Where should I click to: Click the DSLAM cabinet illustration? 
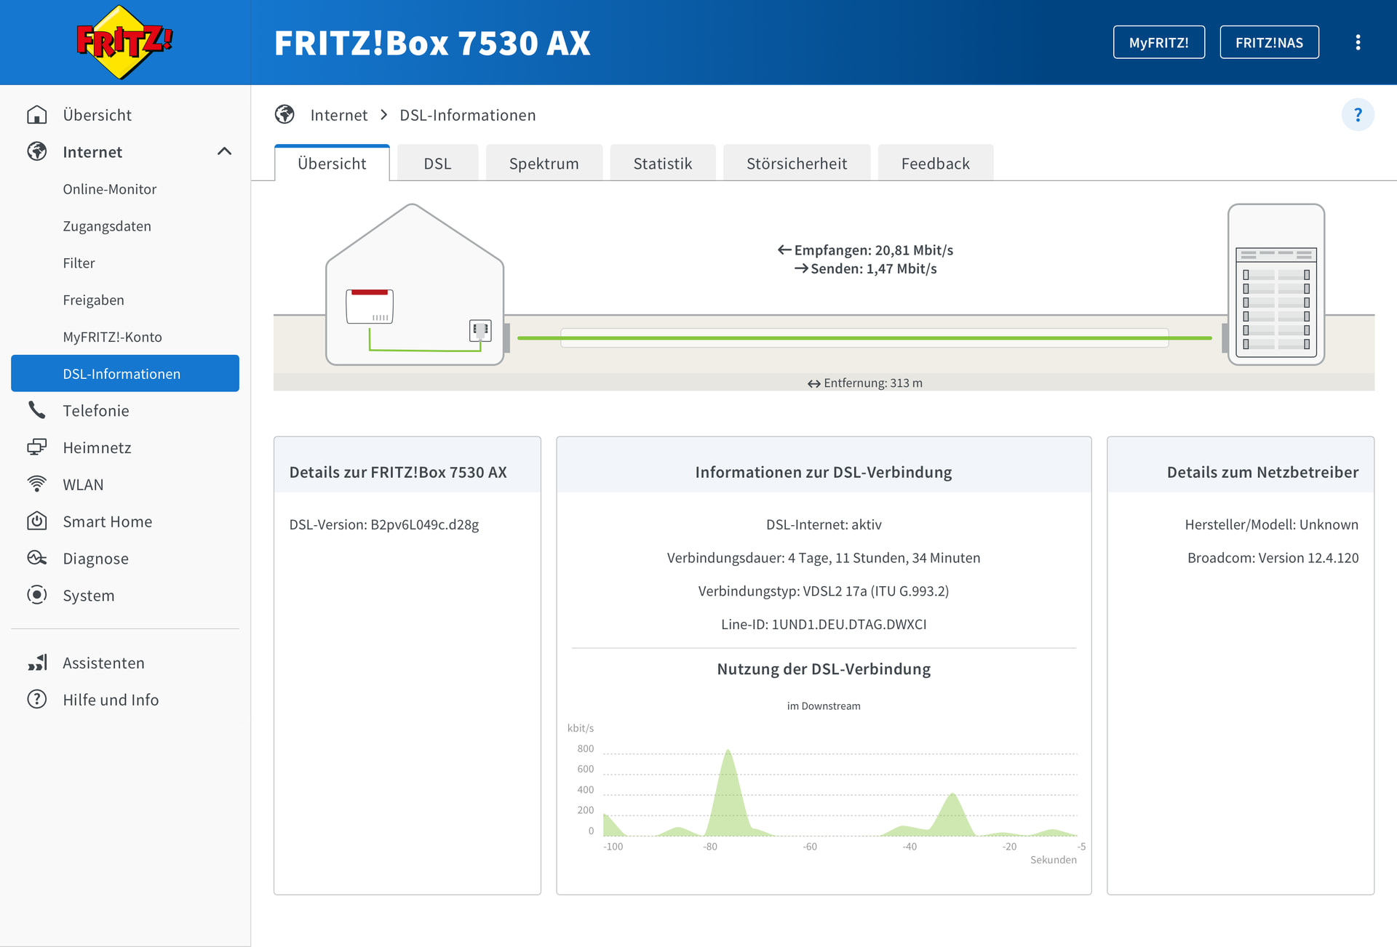pos(1276,284)
